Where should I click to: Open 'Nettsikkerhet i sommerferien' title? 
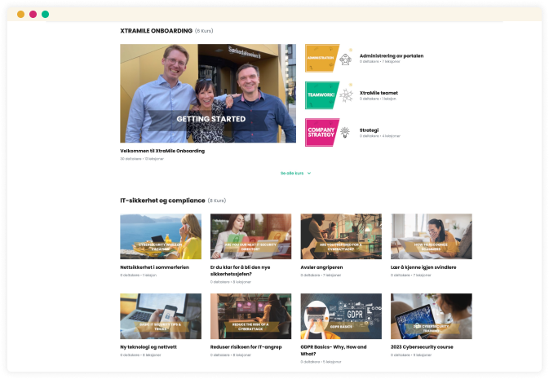154,267
